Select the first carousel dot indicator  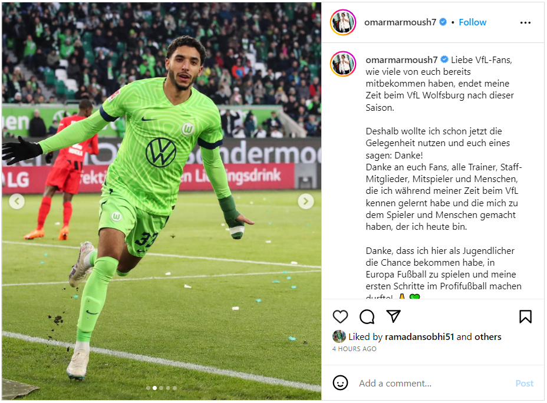click(149, 388)
